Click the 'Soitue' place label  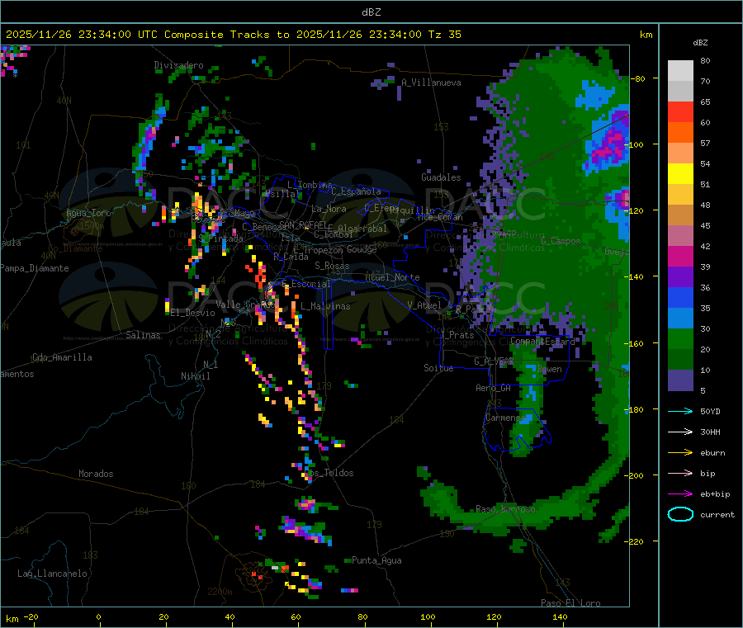point(438,368)
